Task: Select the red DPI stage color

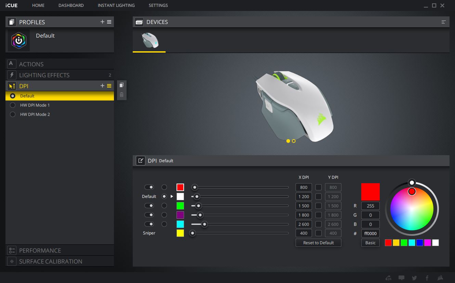Action: coord(180,187)
